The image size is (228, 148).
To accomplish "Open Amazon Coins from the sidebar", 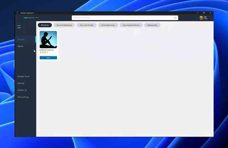I will (x=24, y=76).
